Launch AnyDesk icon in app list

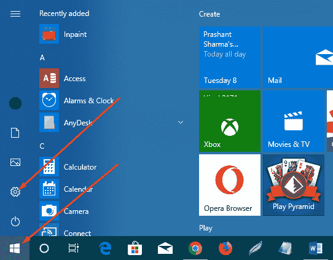(x=49, y=122)
